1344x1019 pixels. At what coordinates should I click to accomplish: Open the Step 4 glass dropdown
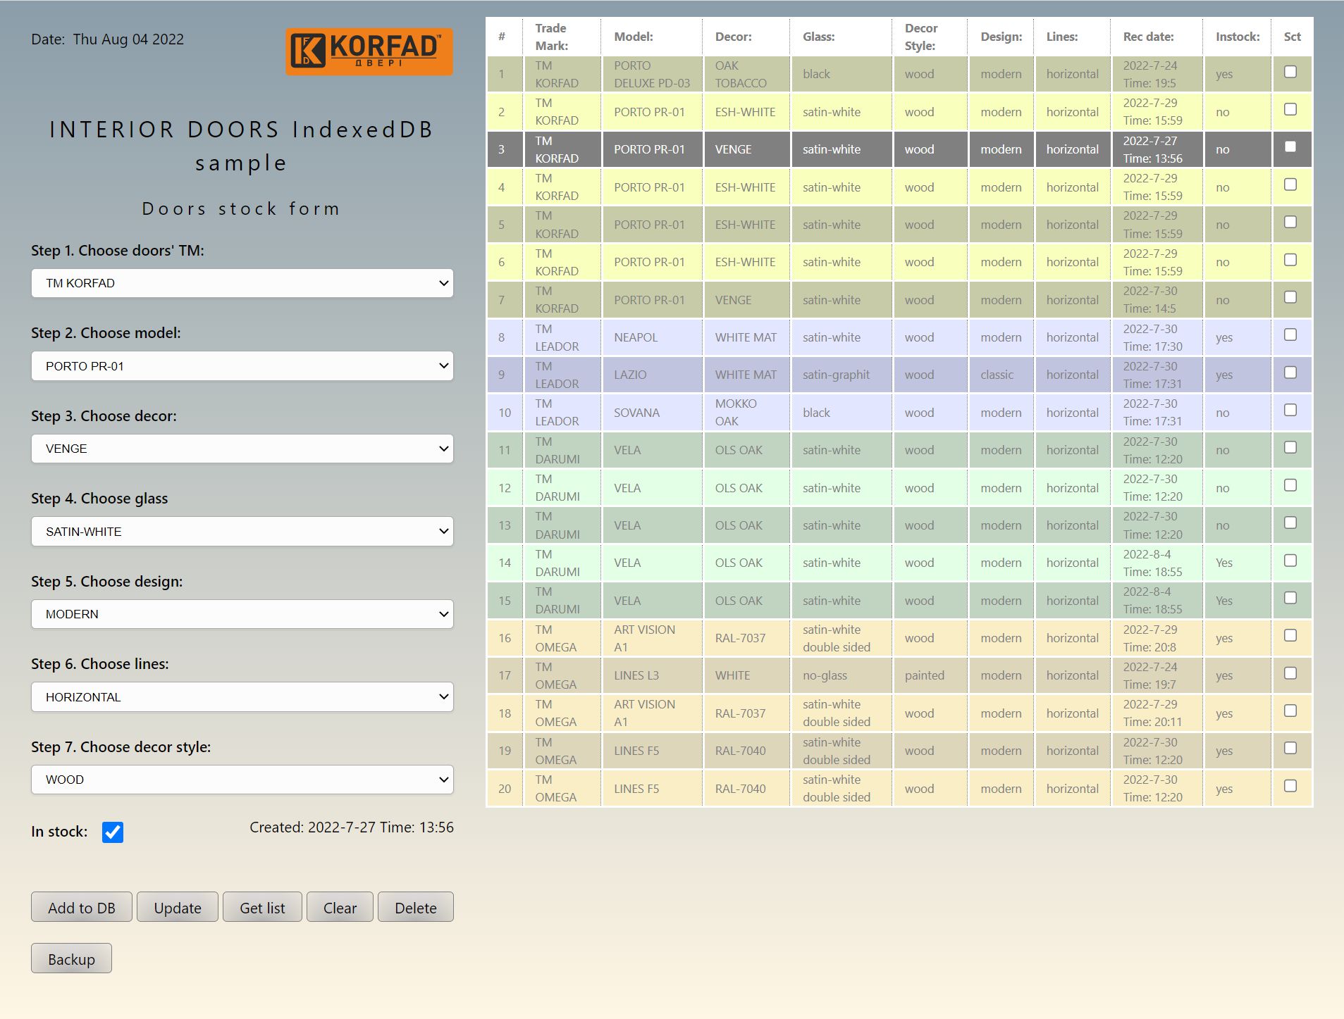242,531
